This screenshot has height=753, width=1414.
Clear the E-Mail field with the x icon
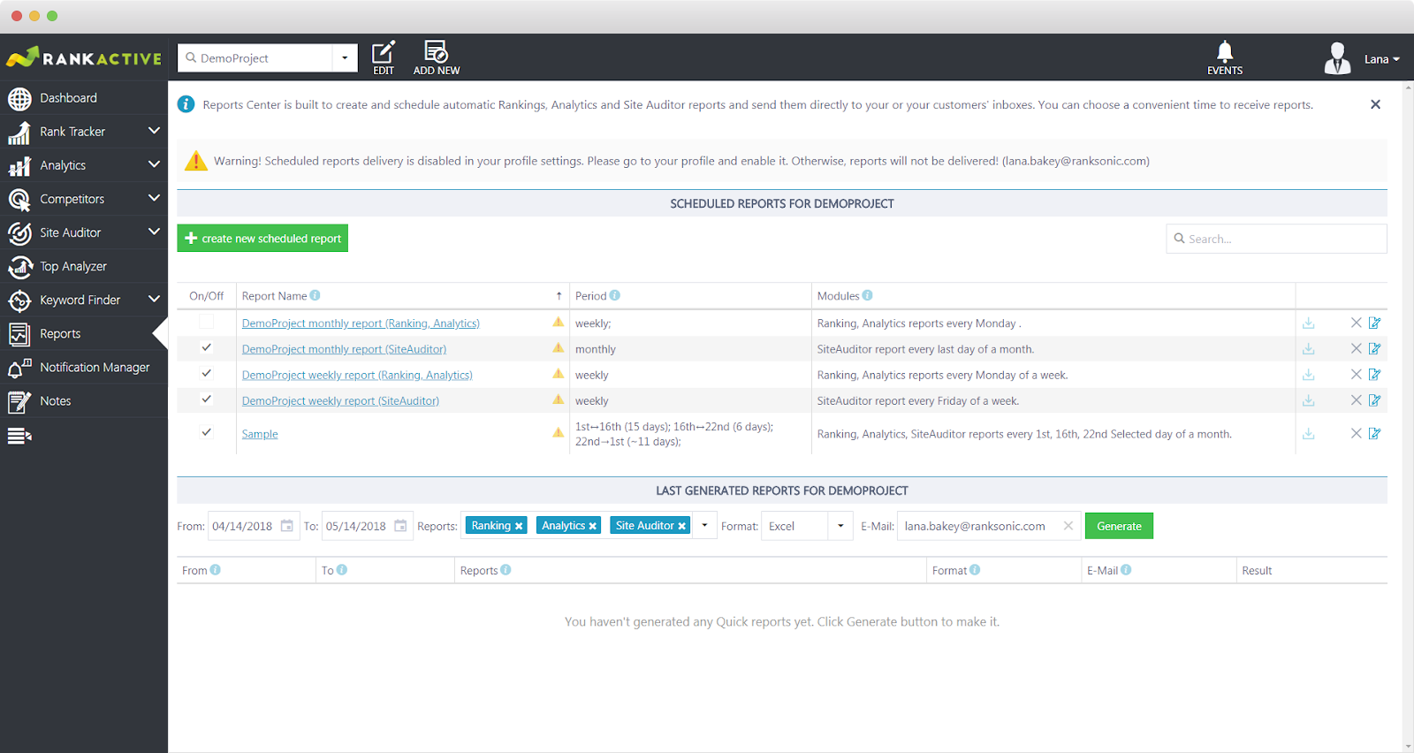[x=1068, y=526]
